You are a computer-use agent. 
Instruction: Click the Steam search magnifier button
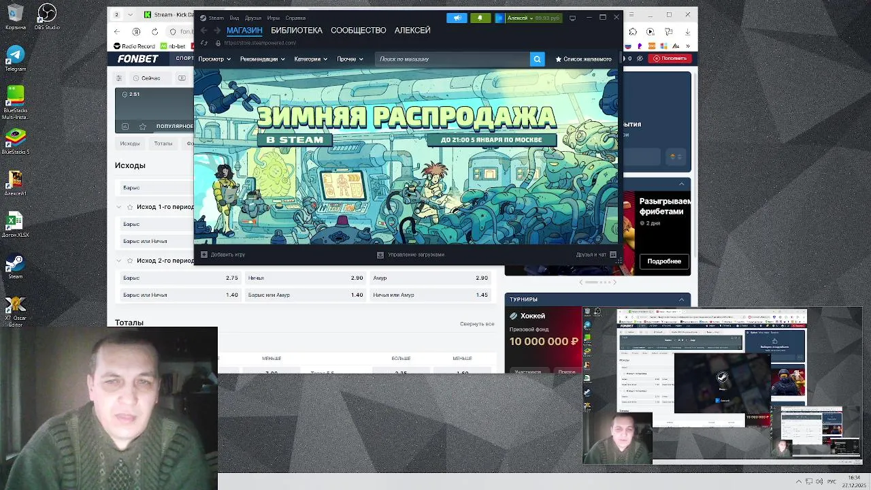click(537, 59)
